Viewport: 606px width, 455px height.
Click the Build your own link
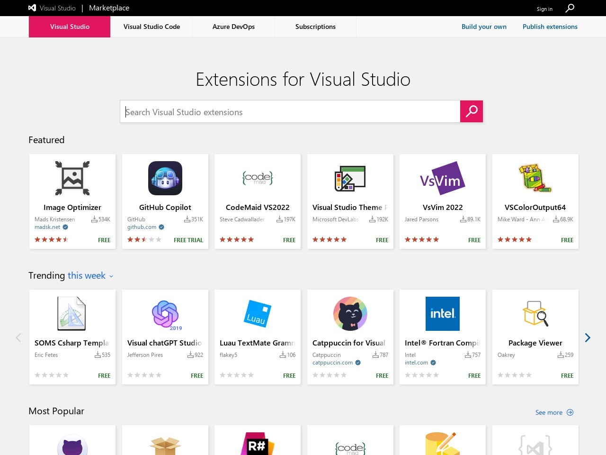click(x=484, y=27)
